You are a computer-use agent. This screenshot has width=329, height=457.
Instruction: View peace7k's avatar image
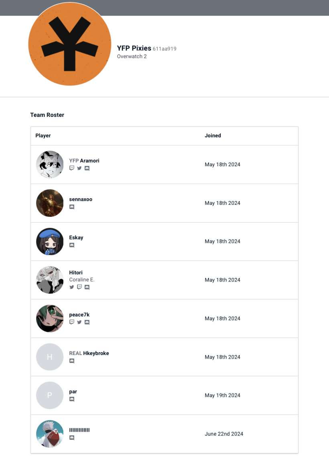point(50,318)
